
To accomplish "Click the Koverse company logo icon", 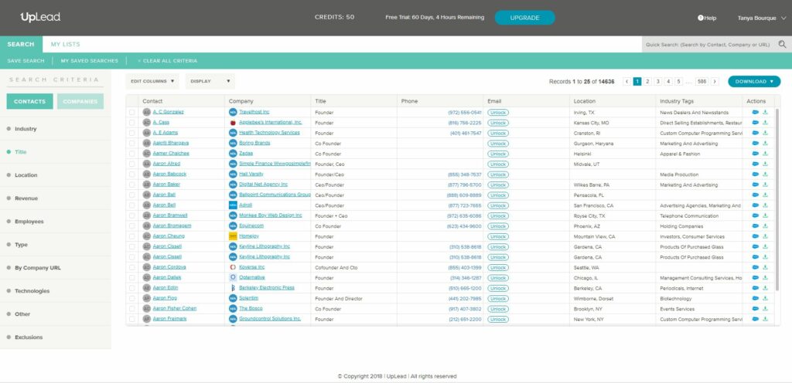I will [x=233, y=266].
